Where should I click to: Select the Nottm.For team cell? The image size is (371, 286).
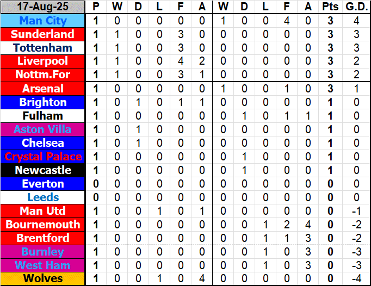pyautogui.click(x=43, y=74)
